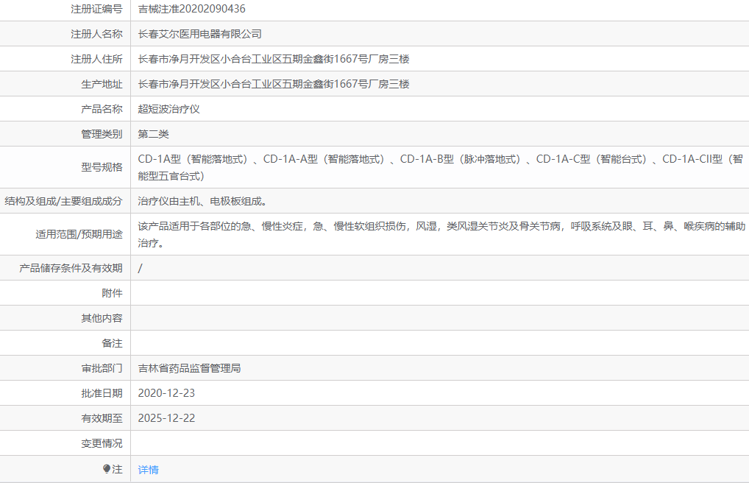The image size is (749, 483).
Task: Click the 附件 label
Action: 113,293
